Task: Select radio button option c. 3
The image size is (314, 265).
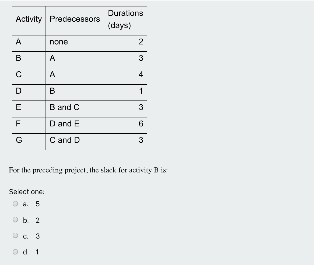Action: click(x=15, y=236)
